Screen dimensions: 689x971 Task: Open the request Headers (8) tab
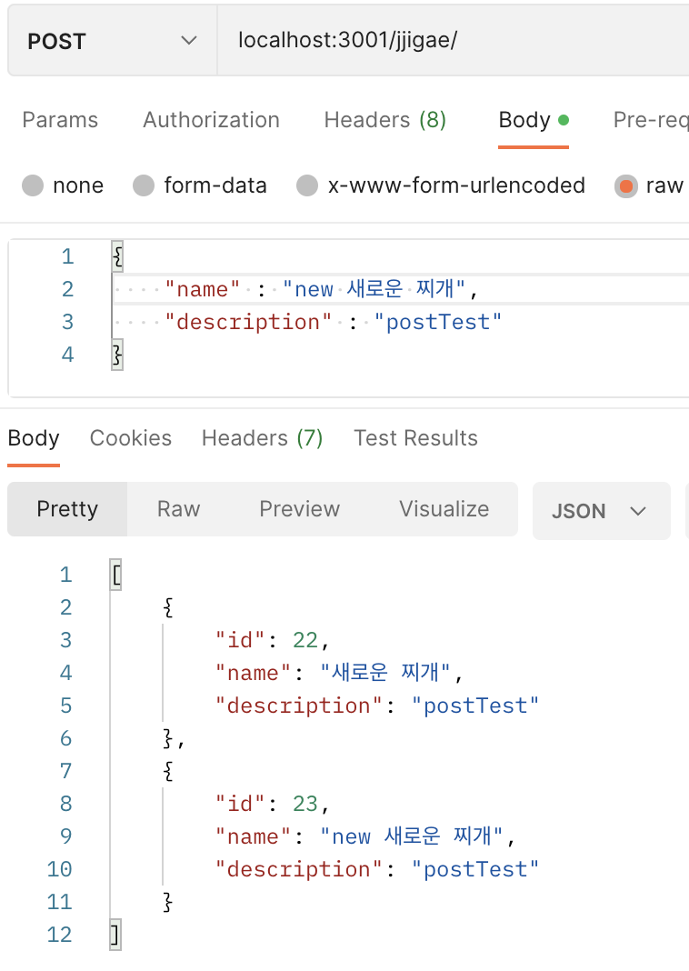[385, 119]
